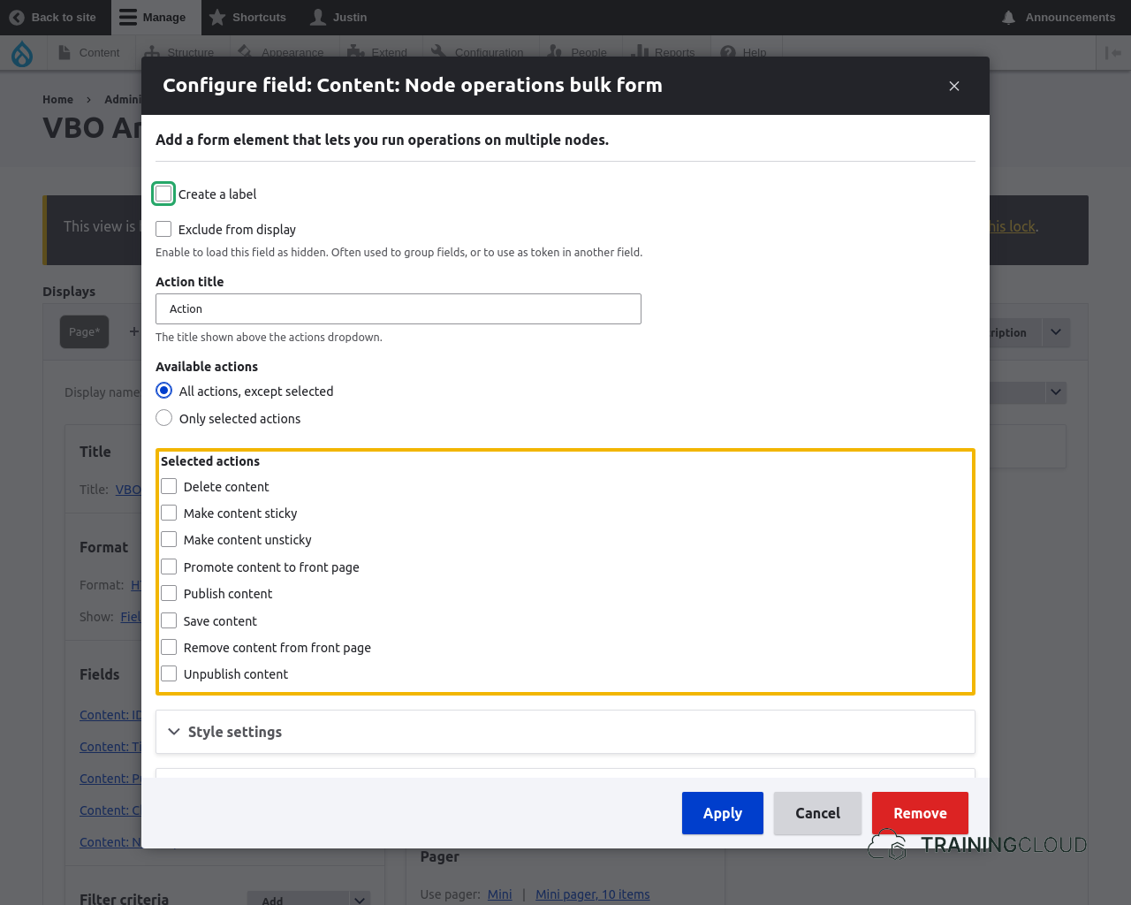Select Only selected actions radio
1131x905 pixels.
[164, 418]
